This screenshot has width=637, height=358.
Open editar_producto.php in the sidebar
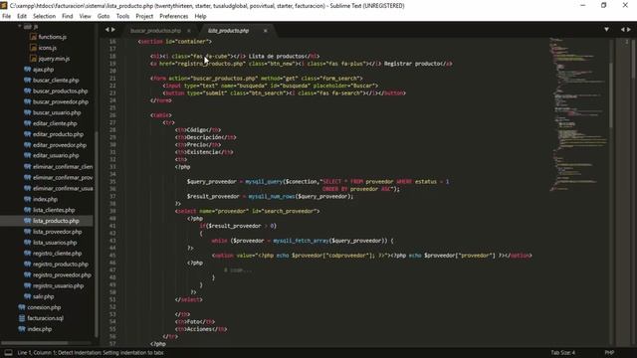click(58, 134)
